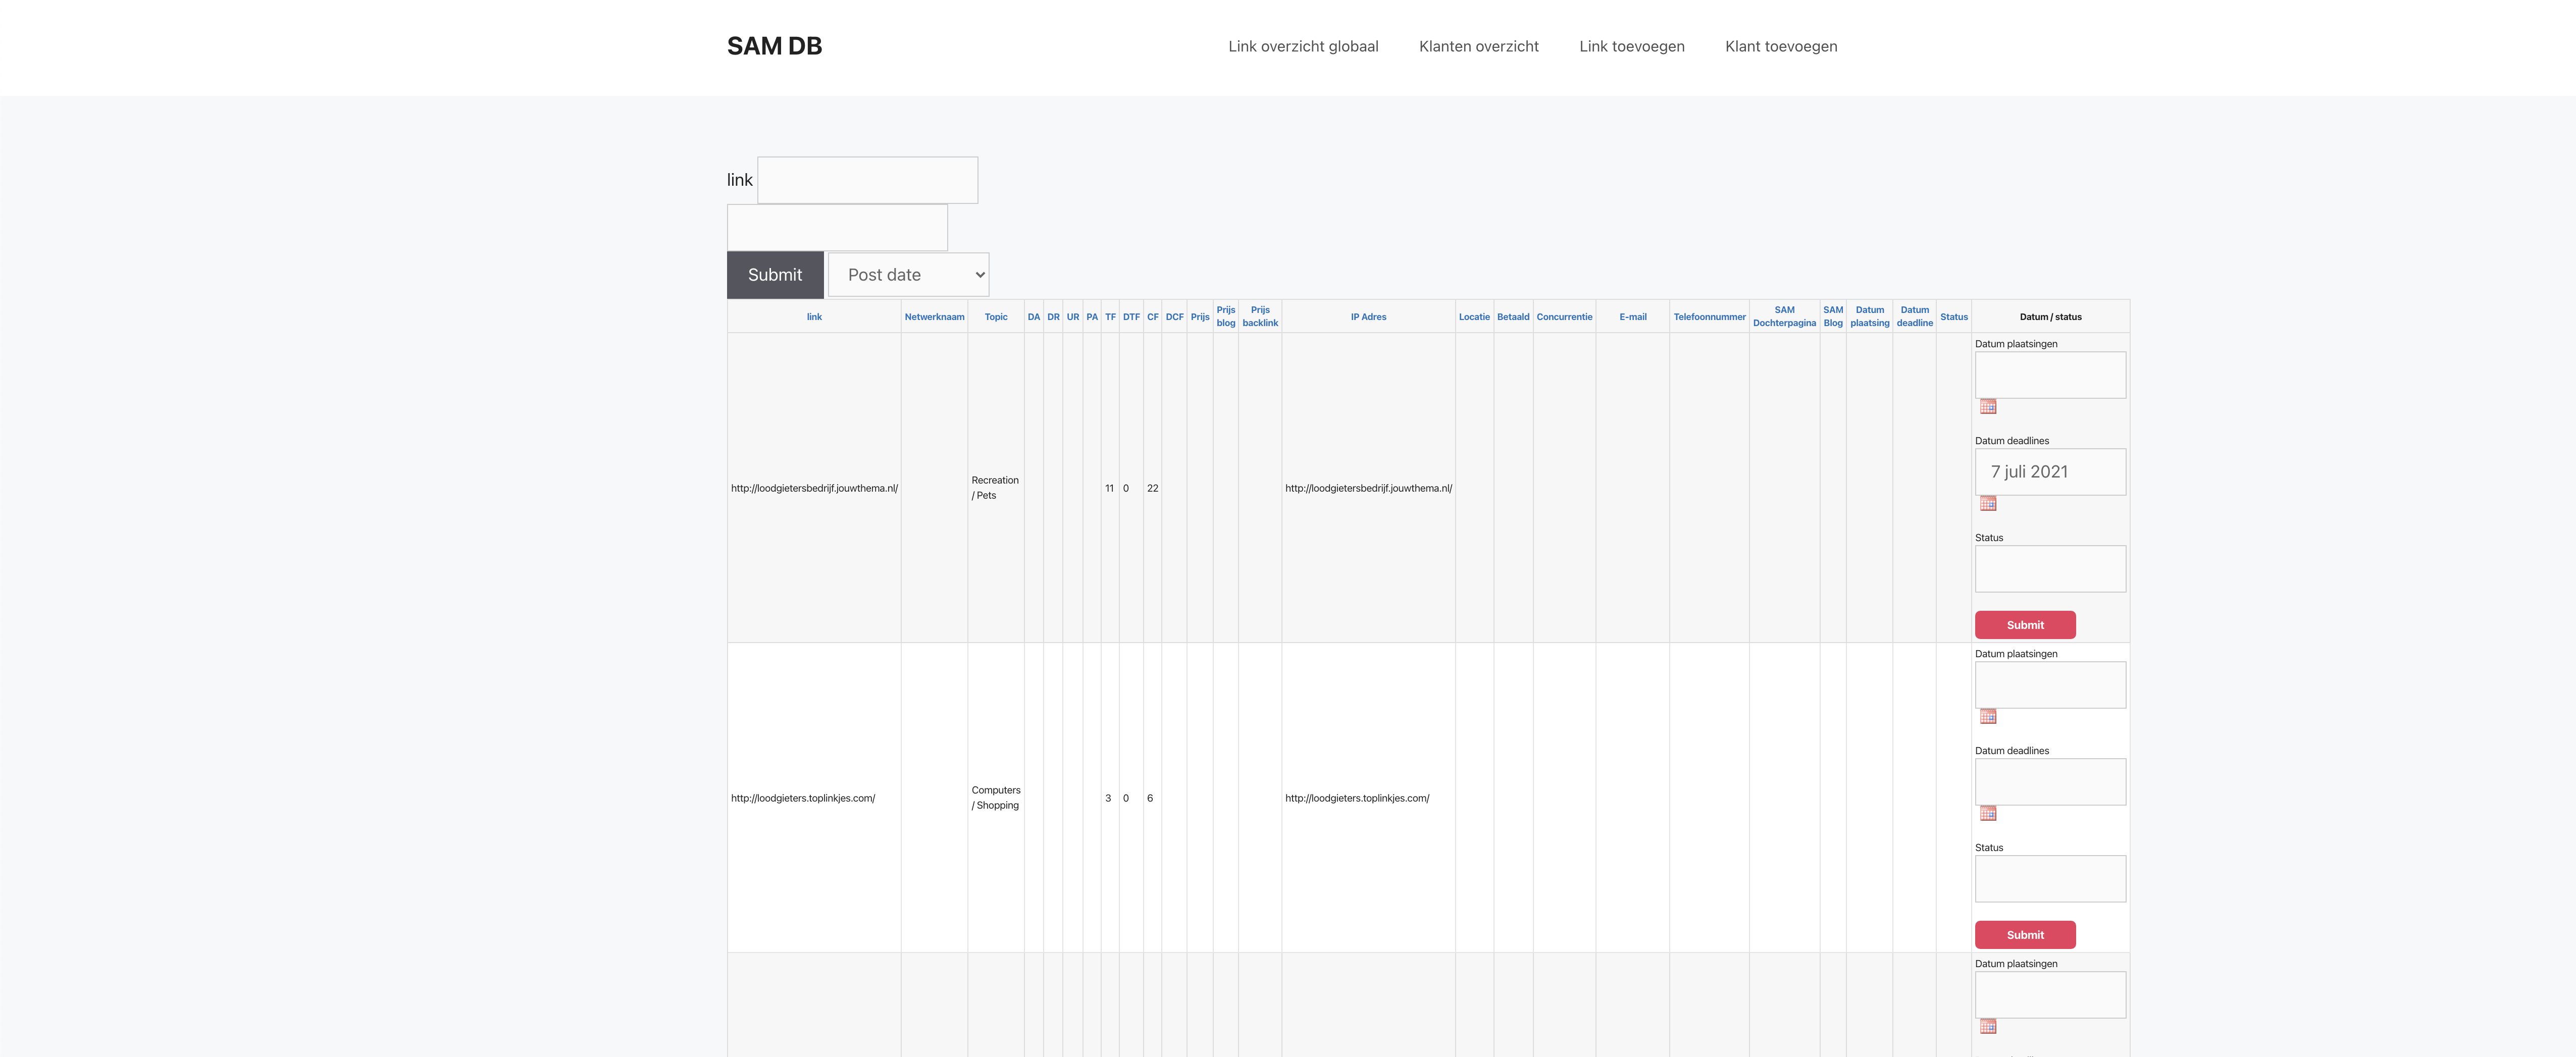This screenshot has width=2576, height=1057.
Task: Sort by PA column header
Action: [1092, 317]
